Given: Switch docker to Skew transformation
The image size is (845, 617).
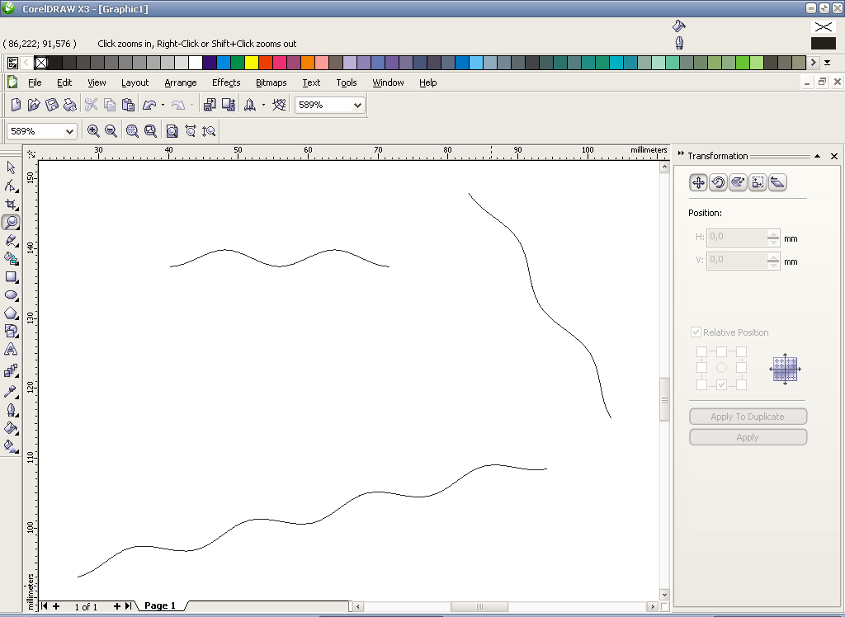Looking at the screenshot, I should 777,182.
